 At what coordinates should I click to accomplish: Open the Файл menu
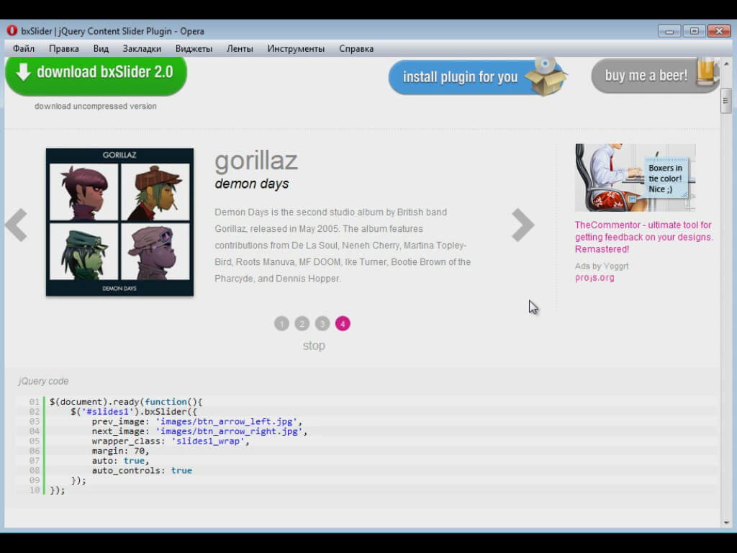(x=24, y=48)
